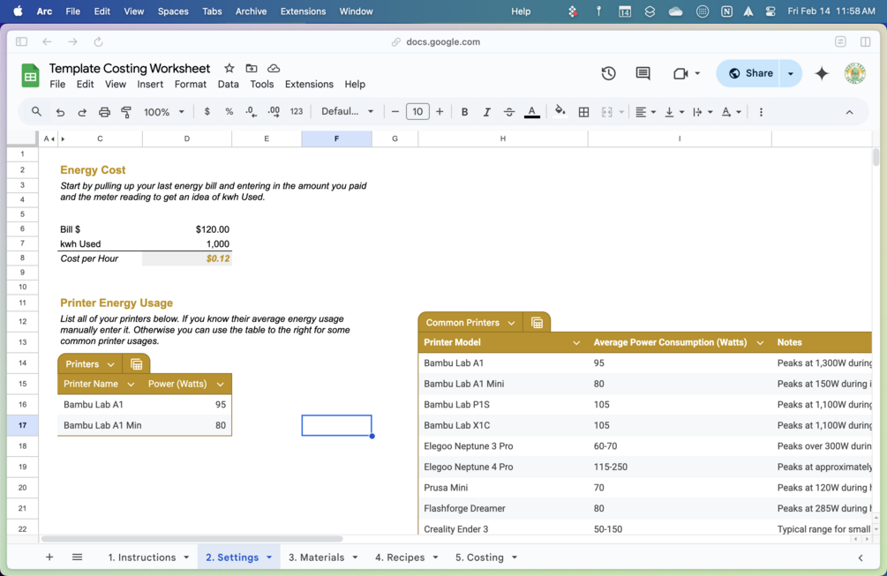Image resolution: width=887 pixels, height=576 pixels.
Task: Format selection as percent
Action: pyautogui.click(x=229, y=112)
